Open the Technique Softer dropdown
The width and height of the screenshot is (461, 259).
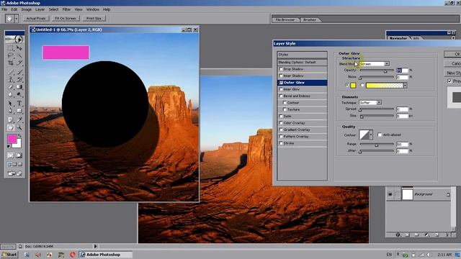(x=370, y=102)
